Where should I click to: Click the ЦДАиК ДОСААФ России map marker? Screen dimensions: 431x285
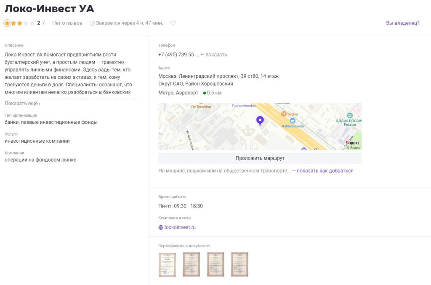(350, 115)
